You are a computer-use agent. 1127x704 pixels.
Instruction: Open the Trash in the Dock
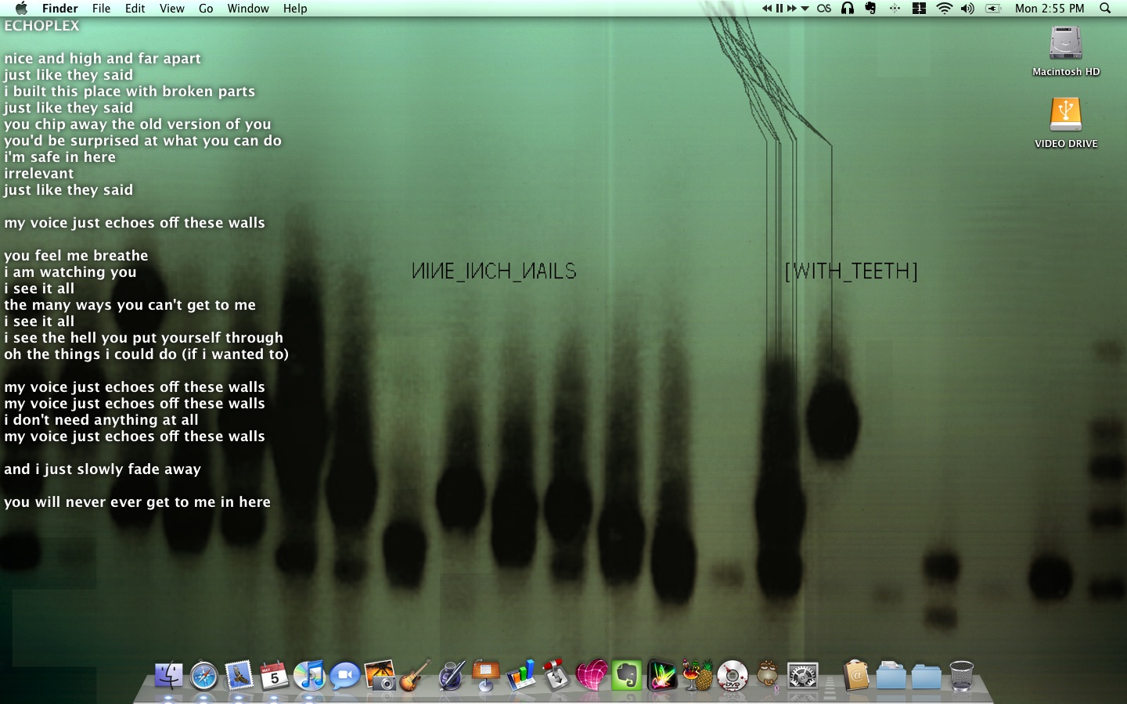coord(961,675)
